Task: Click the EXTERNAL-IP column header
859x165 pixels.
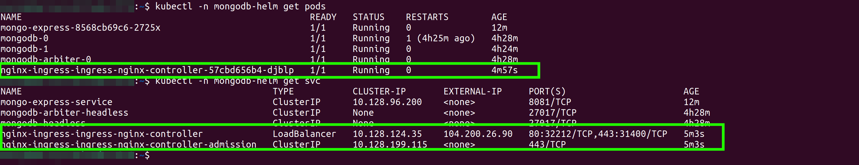Action: point(472,91)
